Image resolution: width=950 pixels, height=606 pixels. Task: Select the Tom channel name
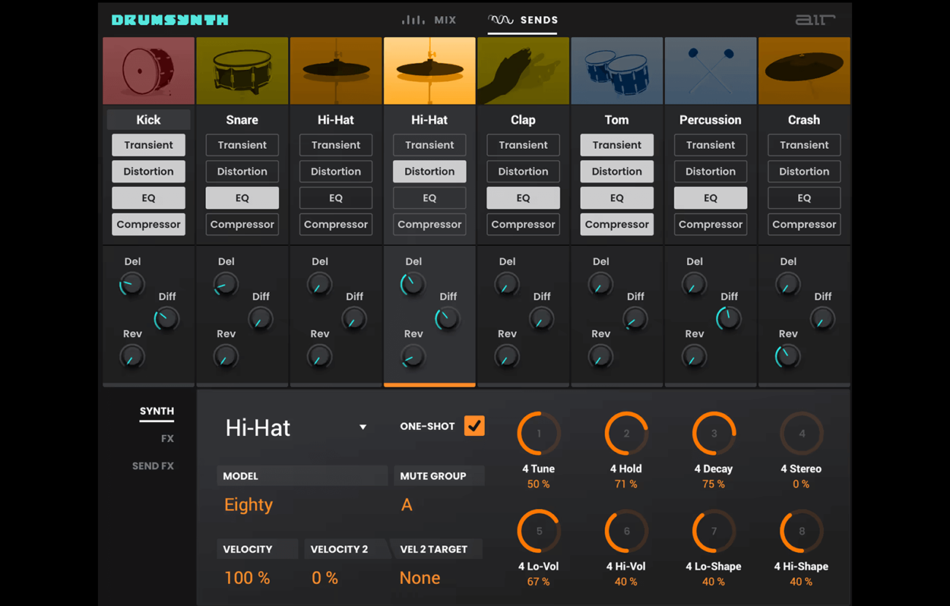click(617, 120)
